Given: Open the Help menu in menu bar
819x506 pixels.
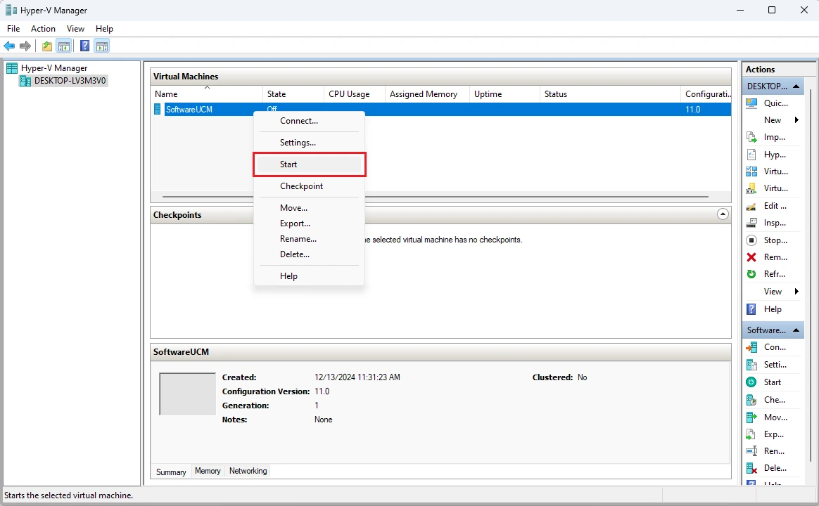Looking at the screenshot, I should pyautogui.click(x=104, y=29).
